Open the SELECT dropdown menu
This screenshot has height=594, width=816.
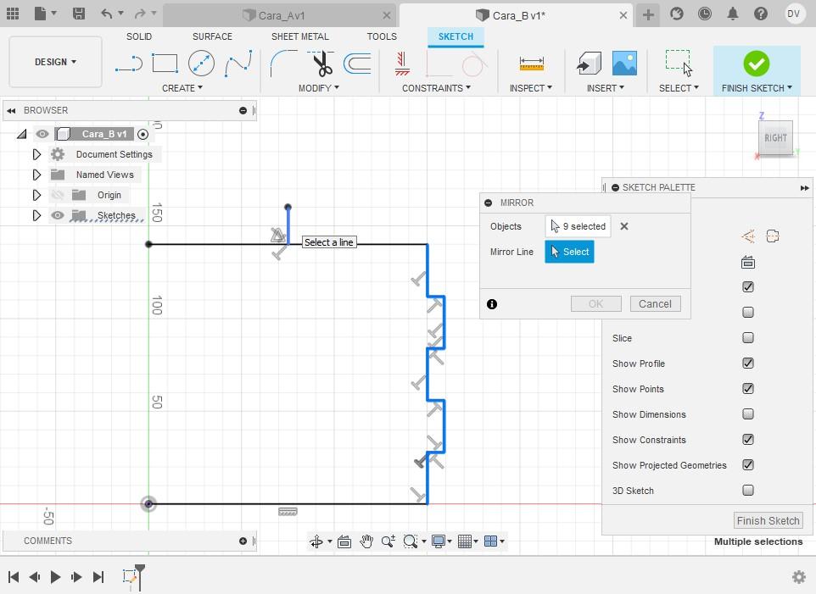pyautogui.click(x=679, y=88)
